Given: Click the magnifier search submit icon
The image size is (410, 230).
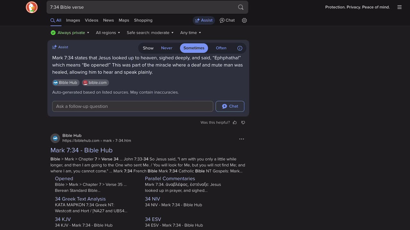Looking at the screenshot, I should (x=241, y=7).
